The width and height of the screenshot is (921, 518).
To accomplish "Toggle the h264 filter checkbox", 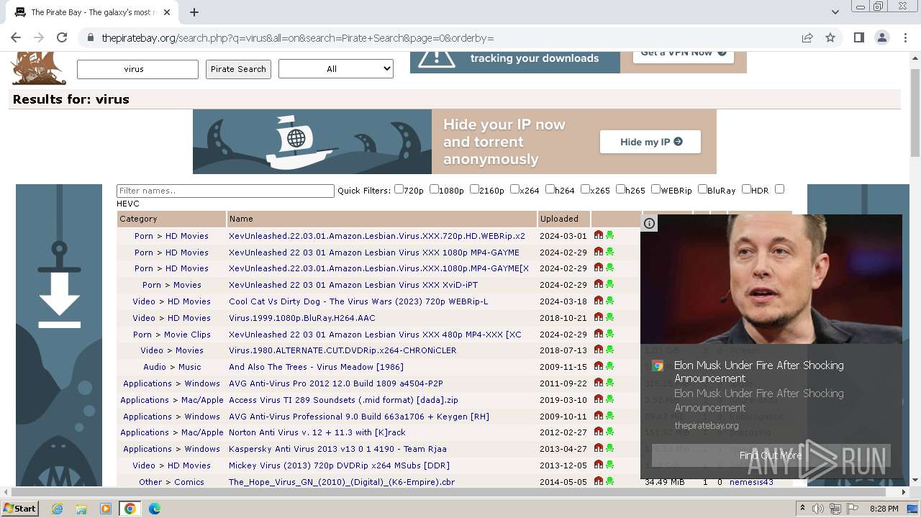I will (550, 189).
